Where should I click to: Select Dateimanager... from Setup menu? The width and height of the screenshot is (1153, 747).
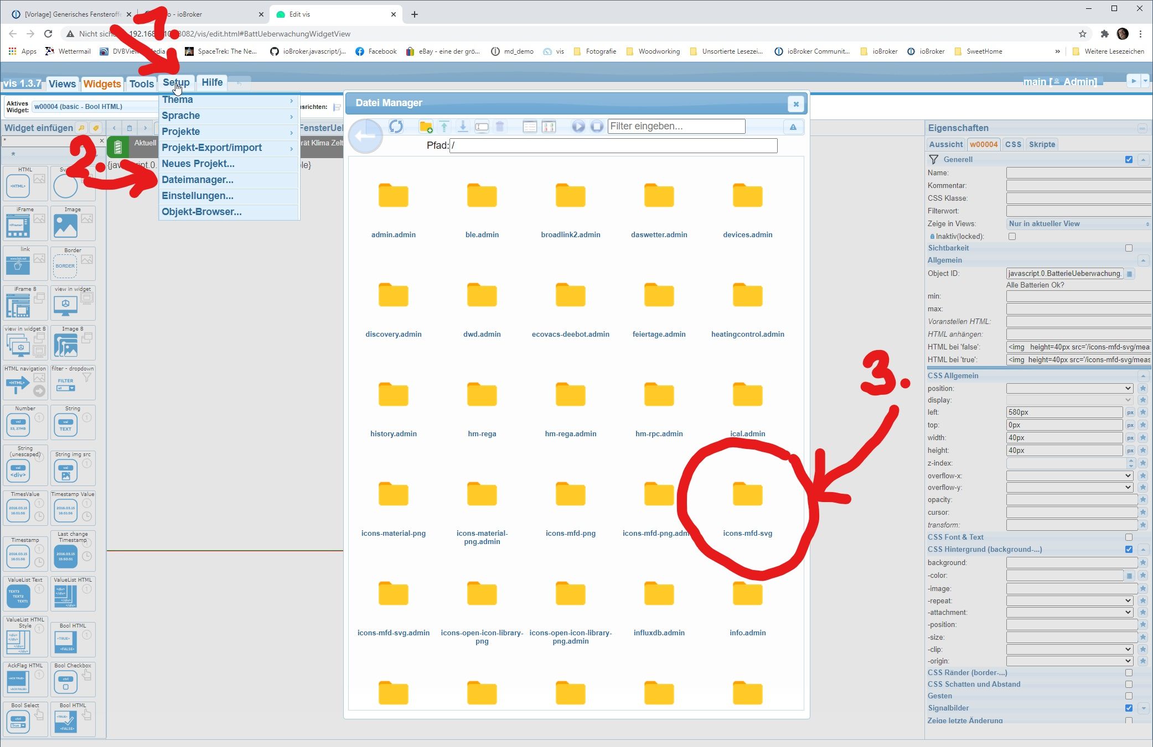coord(198,180)
